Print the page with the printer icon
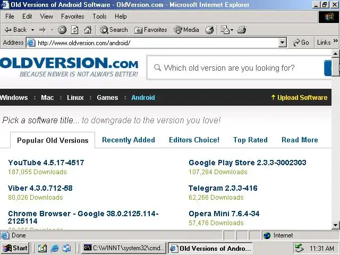 click(242, 30)
